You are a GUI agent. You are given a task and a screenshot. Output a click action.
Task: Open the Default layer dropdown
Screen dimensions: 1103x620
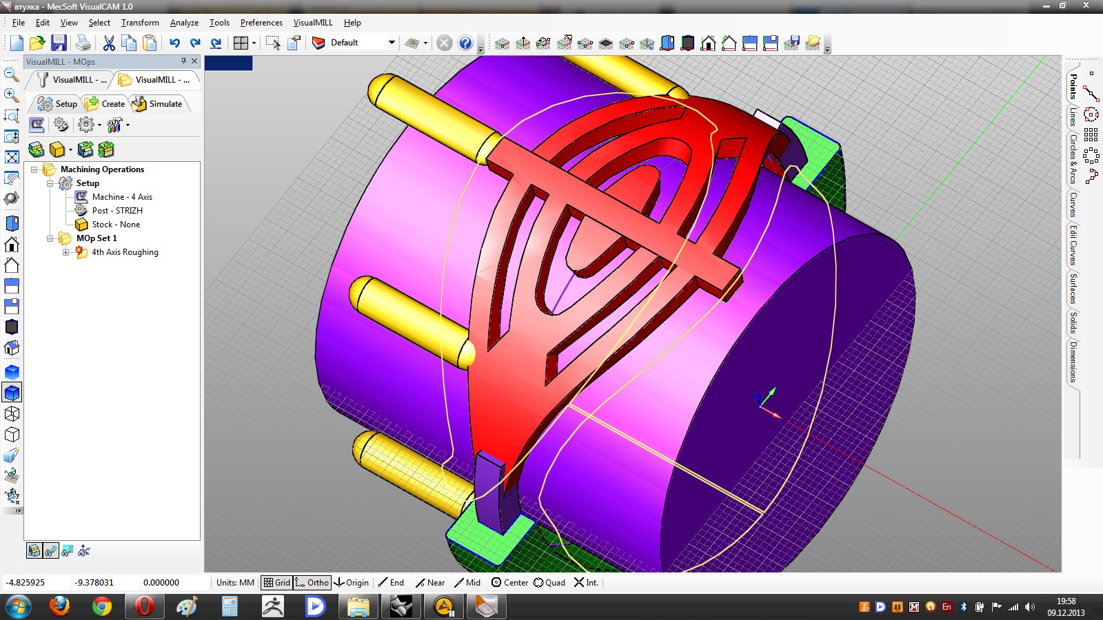pos(391,43)
